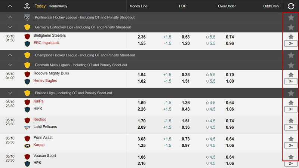Image resolution: width=299 pixels, height=168 pixels.
Task: Open 2+ more markets for Vaasan Sport
Action: pyautogui.click(x=291, y=164)
